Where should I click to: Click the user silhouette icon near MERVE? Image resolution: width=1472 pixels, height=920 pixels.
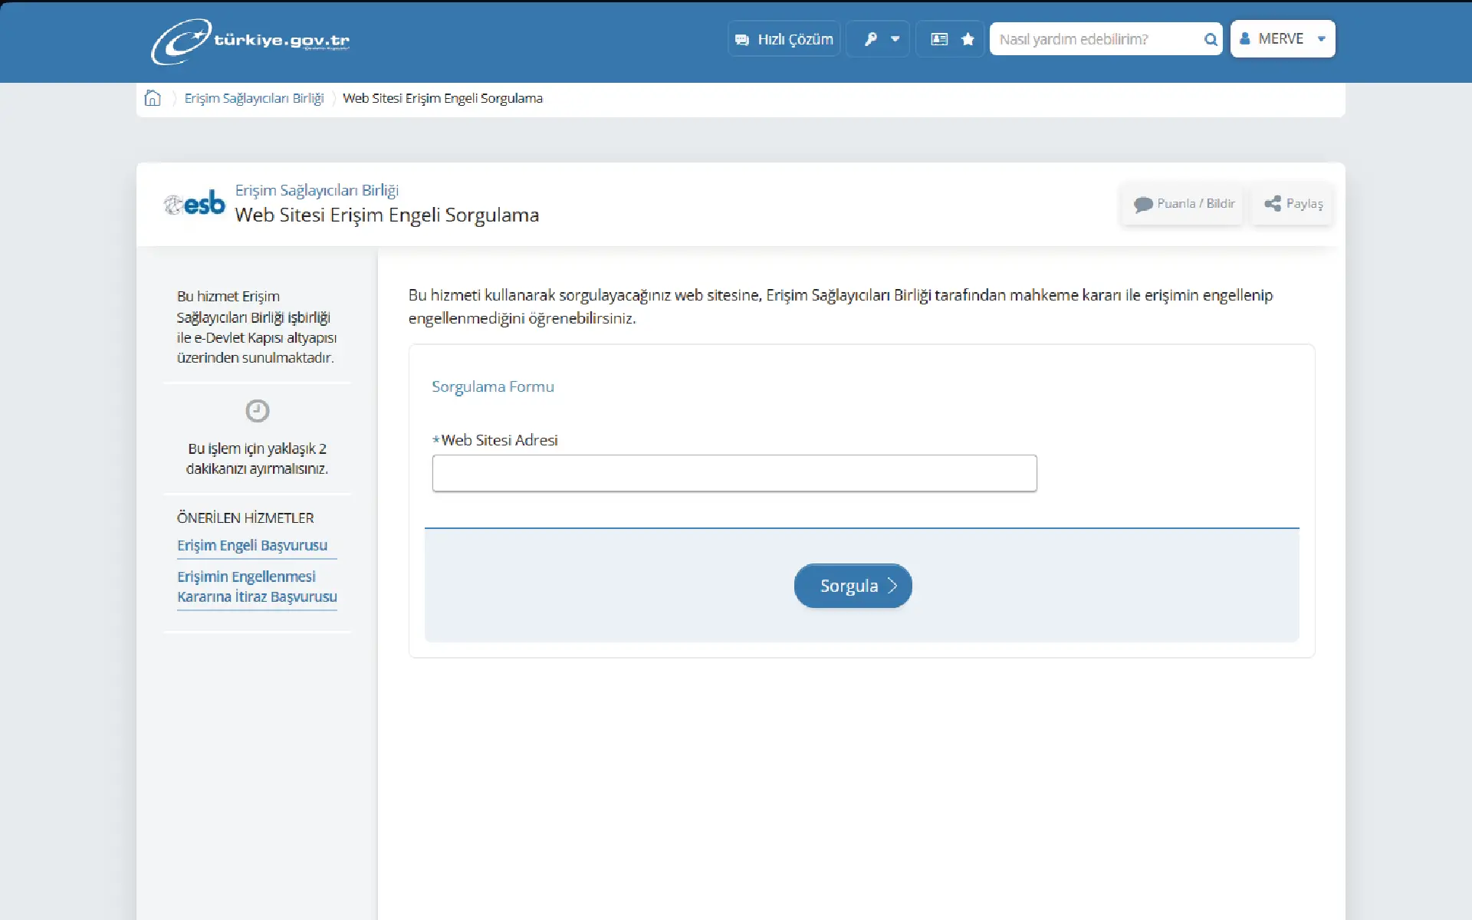(1245, 38)
